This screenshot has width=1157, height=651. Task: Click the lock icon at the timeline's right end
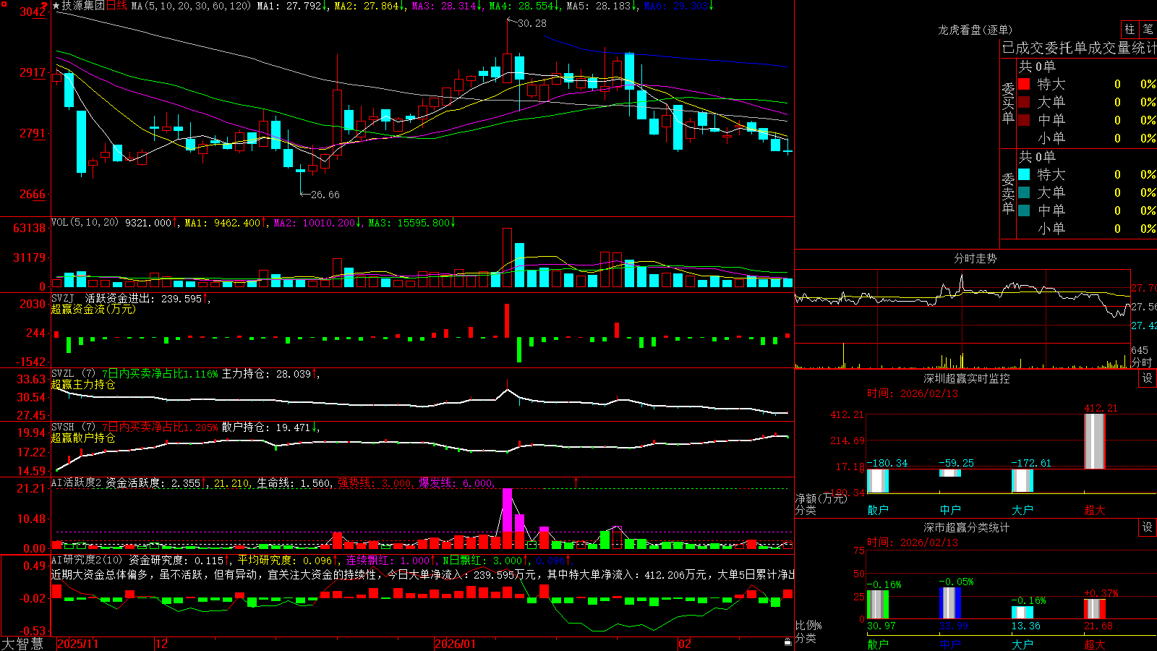coord(787,642)
